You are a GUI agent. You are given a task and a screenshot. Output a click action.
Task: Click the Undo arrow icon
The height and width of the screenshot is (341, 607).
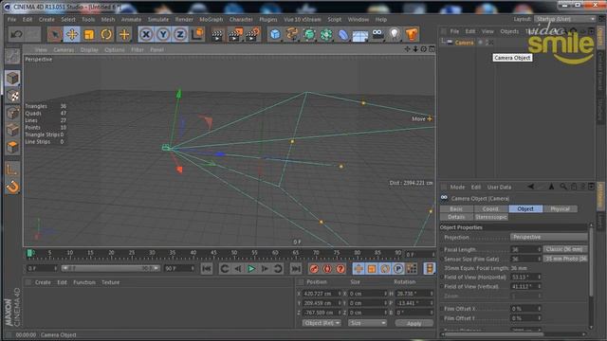(x=16, y=34)
